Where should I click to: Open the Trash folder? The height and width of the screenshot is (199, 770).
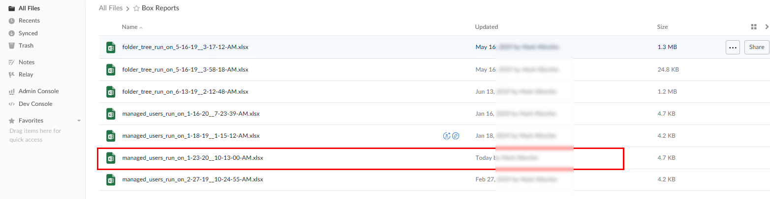(26, 46)
